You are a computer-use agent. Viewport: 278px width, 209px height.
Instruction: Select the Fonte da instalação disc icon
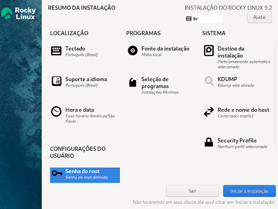point(132,51)
